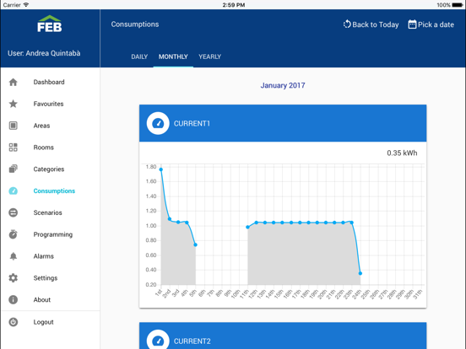466x349 pixels.
Task: Click the 1.00 y-axis label
Action: pyautogui.click(x=151, y=226)
